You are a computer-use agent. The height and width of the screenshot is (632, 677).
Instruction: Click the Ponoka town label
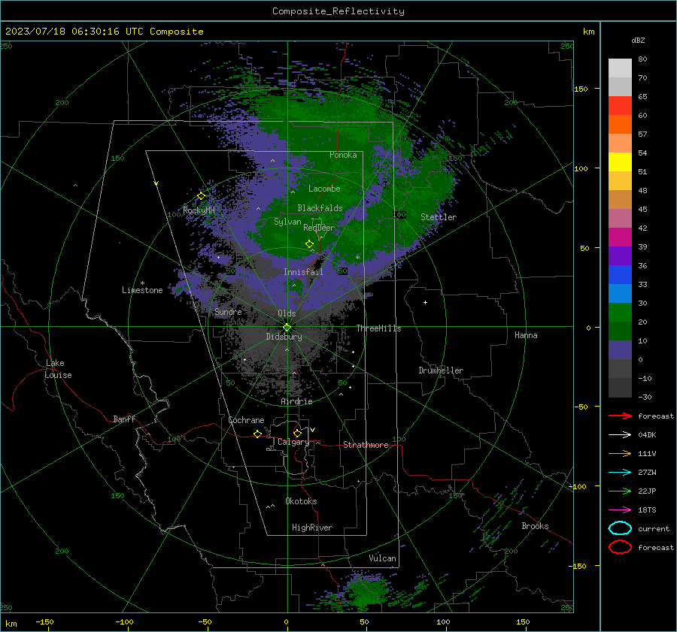(343, 155)
